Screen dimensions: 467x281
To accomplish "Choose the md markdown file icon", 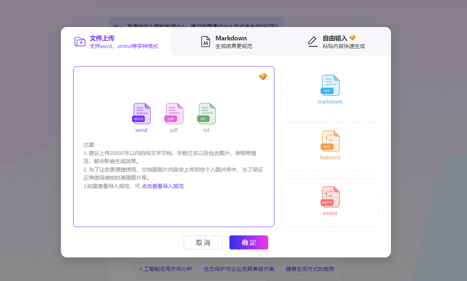I will (x=330, y=85).
